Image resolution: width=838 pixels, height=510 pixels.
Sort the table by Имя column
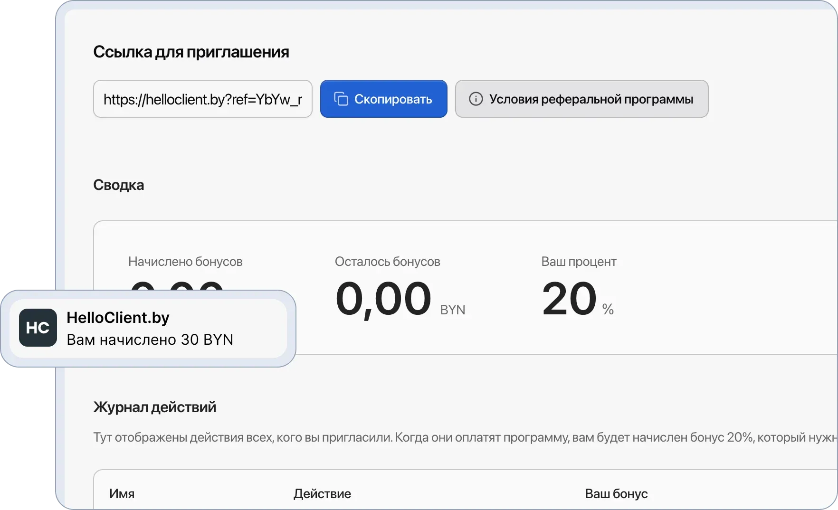pyautogui.click(x=122, y=494)
